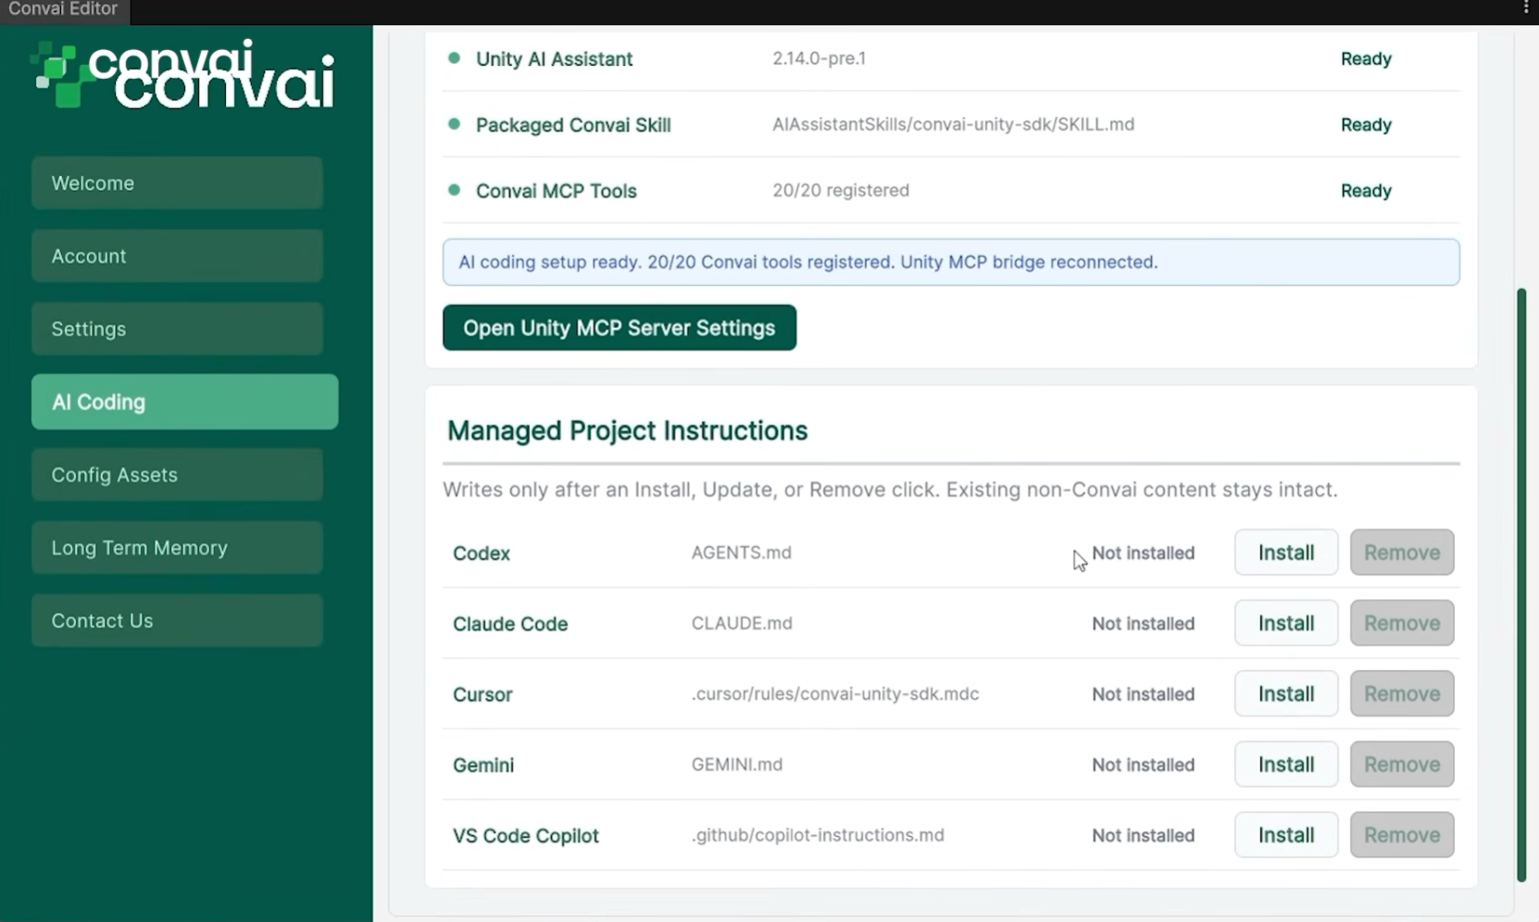The width and height of the screenshot is (1539, 922).
Task: Click green status dot for Unity AI Assistant
Action: point(454,57)
